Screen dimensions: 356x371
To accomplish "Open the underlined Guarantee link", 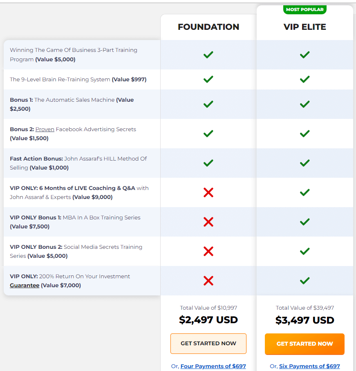I will 25,285.
